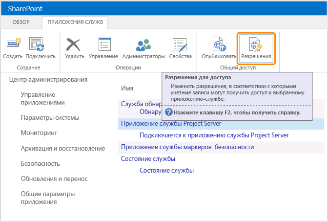Open Общие параметры приложения

[x=48, y=198]
